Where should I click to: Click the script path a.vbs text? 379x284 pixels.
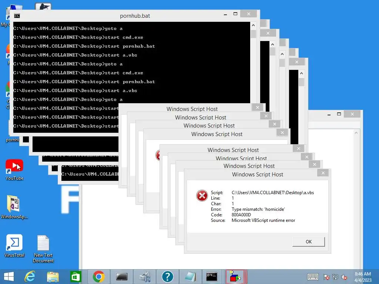coord(273,192)
